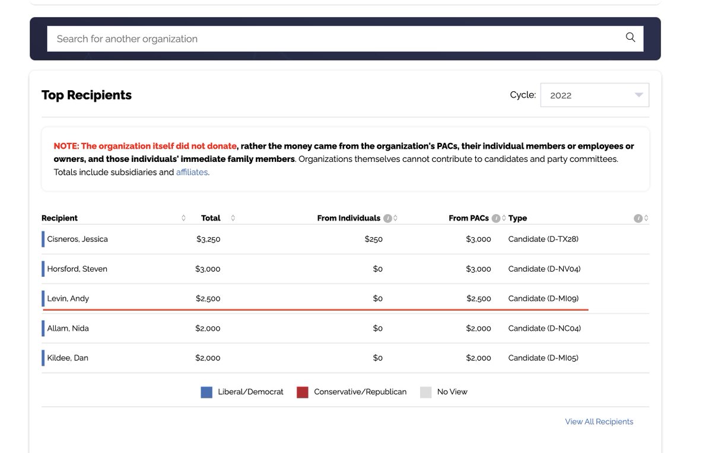Select the 'Horsford, Steven' recipient name
This screenshot has width=712, height=453.
pos(77,269)
